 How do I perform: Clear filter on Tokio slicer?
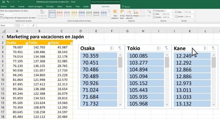pos(167,48)
